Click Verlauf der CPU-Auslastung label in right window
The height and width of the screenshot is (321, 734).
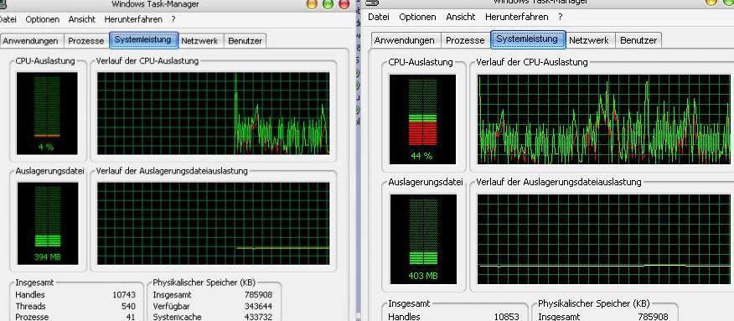[x=532, y=62]
